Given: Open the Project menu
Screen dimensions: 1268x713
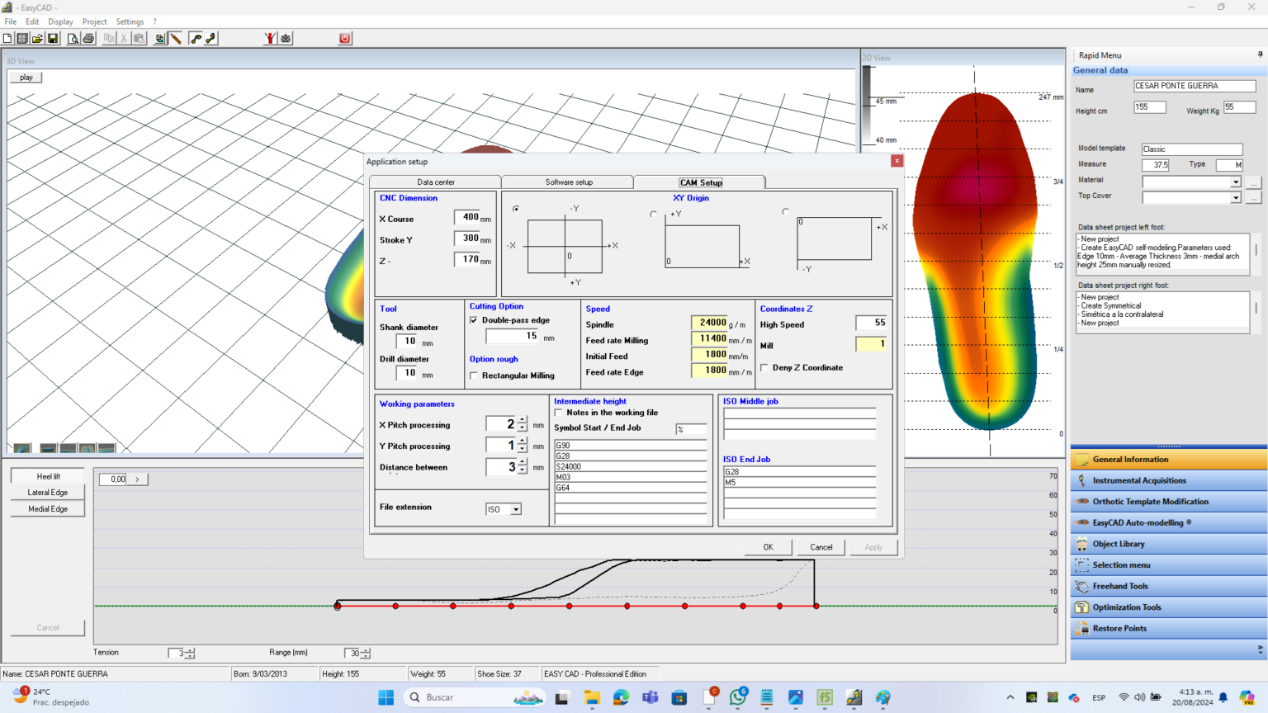Looking at the screenshot, I should coord(94,21).
